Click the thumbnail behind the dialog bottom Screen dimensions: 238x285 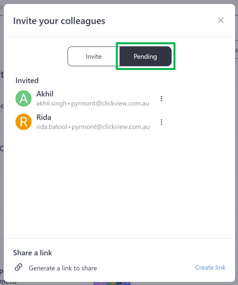click(x=112, y=284)
